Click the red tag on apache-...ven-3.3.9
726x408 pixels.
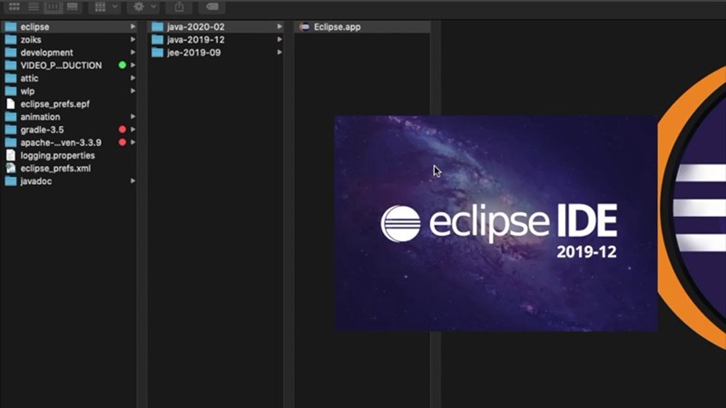123,142
